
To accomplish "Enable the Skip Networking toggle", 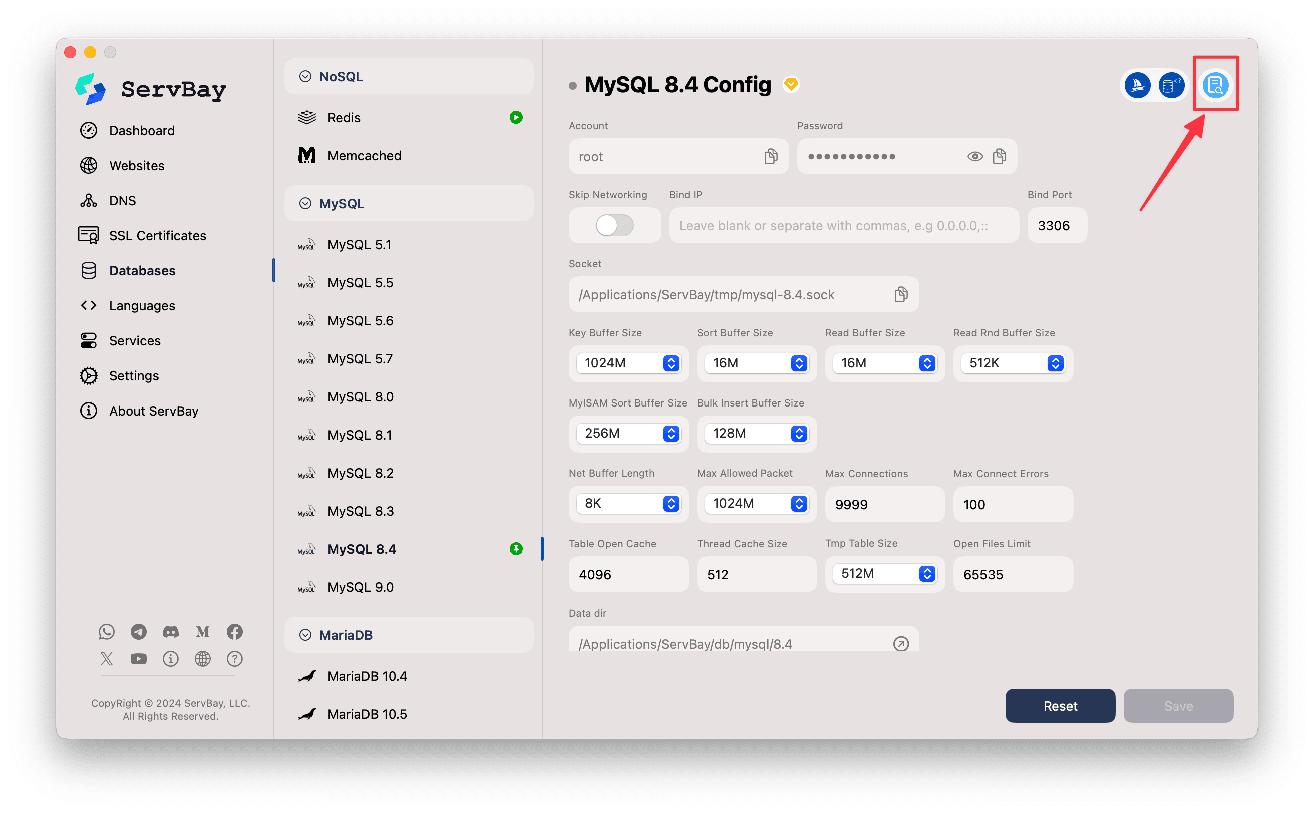I will pyautogui.click(x=614, y=225).
